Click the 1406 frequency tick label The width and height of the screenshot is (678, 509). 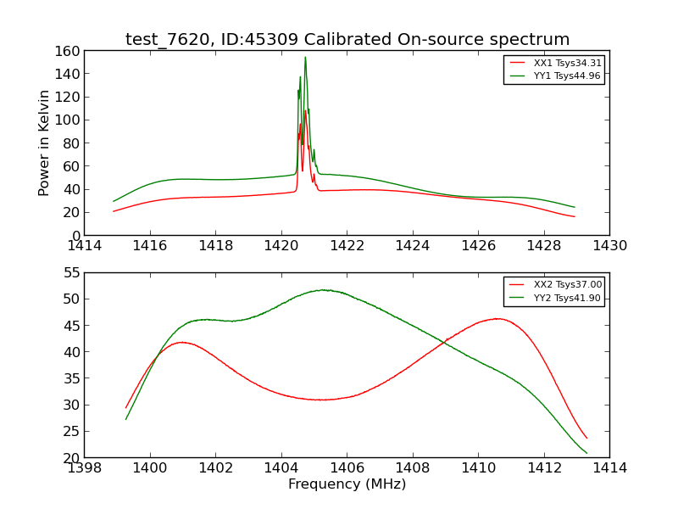pos(347,468)
